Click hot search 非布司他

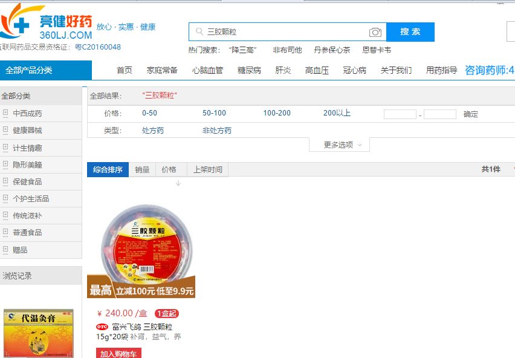pyautogui.click(x=287, y=50)
